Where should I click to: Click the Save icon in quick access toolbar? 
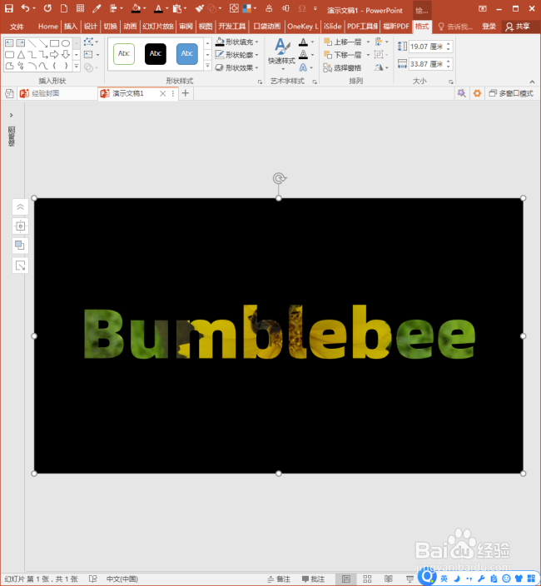click(8, 8)
